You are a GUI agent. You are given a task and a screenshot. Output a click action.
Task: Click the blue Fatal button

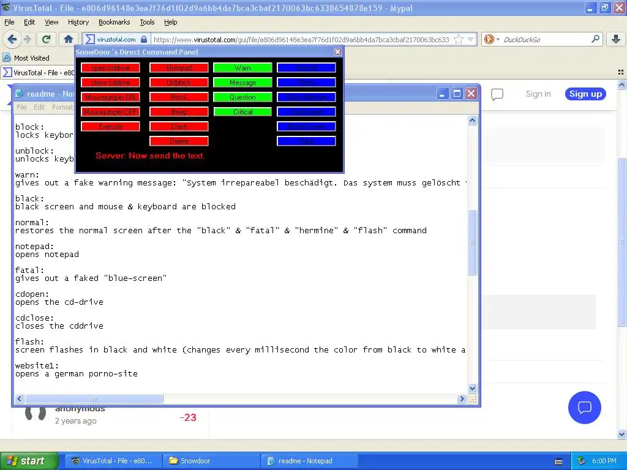click(306, 141)
